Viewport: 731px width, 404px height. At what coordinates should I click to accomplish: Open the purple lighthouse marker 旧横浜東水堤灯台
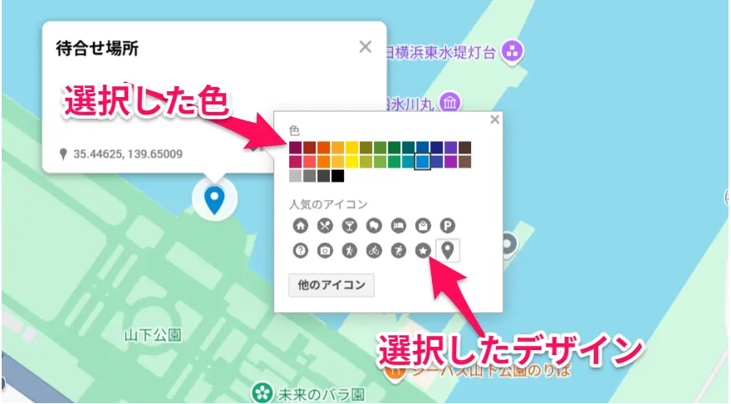513,51
